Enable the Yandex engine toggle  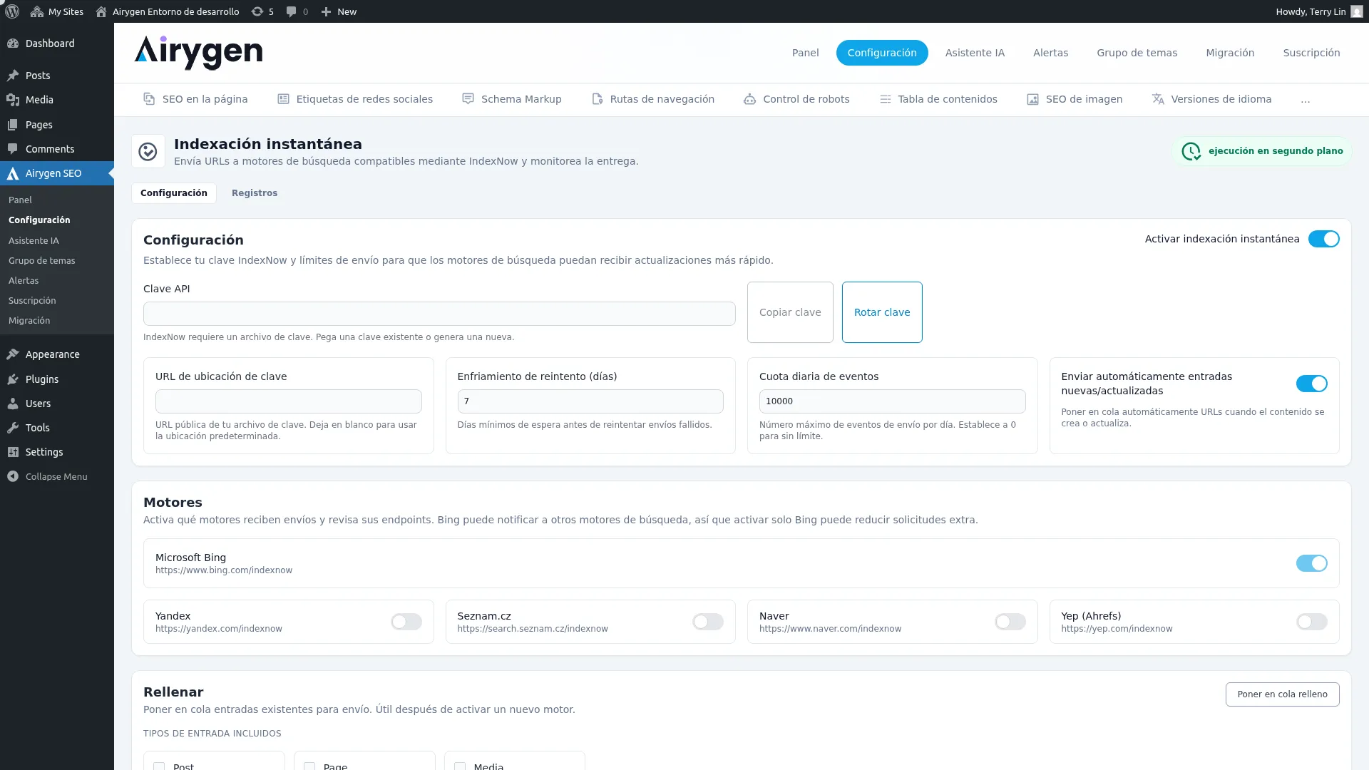pos(406,622)
